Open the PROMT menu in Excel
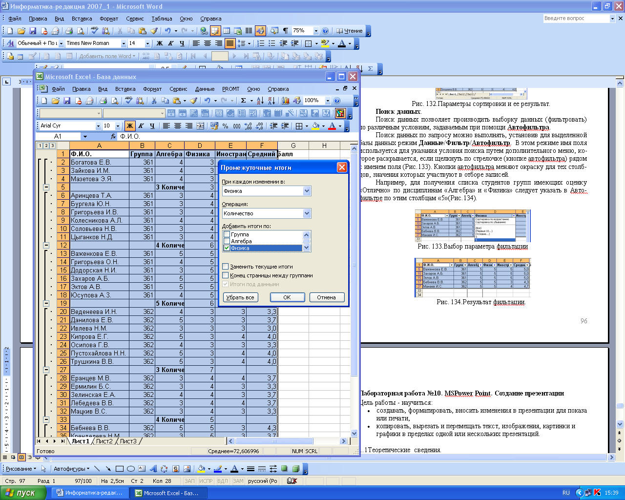Image resolution: width=625 pixels, height=500 pixels. pyautogui.click(x=231, y=89)
